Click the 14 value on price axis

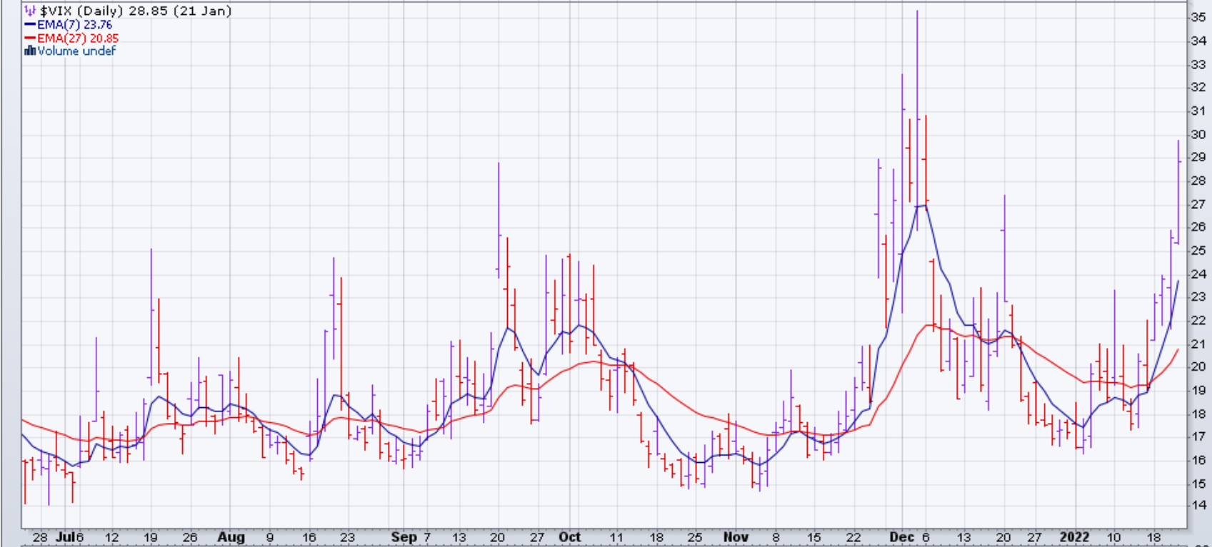1198,506
